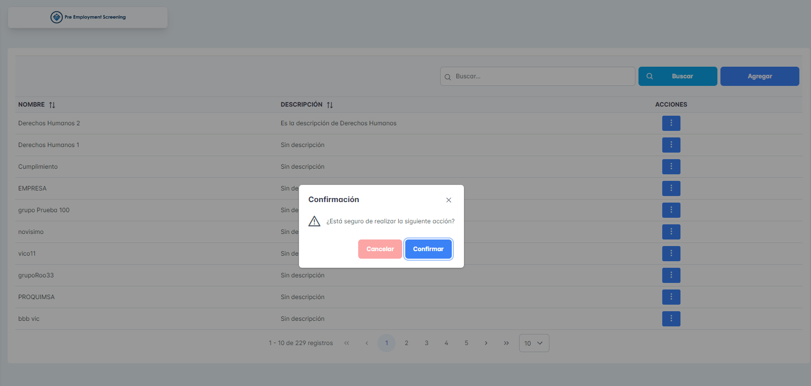This screenshot has height=386, width=811.
Task: Open actions menu for Derechos Humanos 2
Action: pos(671,123)
